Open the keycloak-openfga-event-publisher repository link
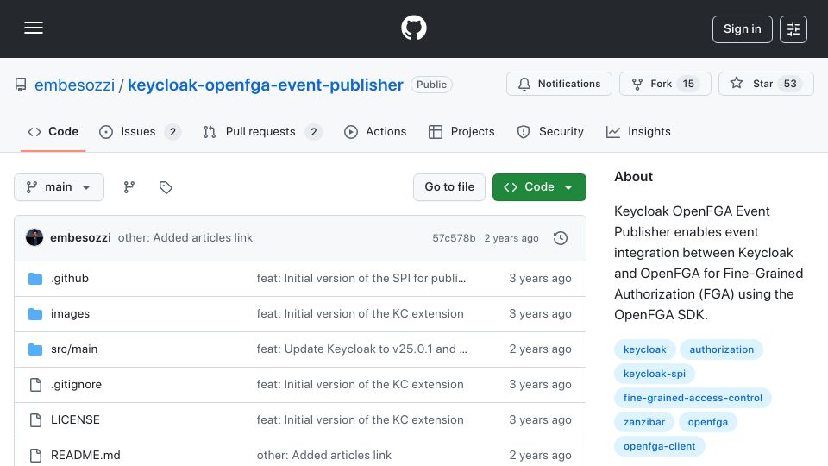The width and height of the screenshot is (828, 466). point(265,85)
